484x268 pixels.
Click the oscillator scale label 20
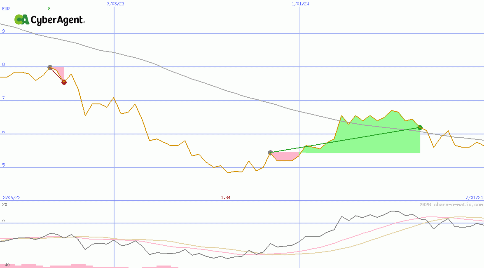pyautogui.click(x=5, y=205)
